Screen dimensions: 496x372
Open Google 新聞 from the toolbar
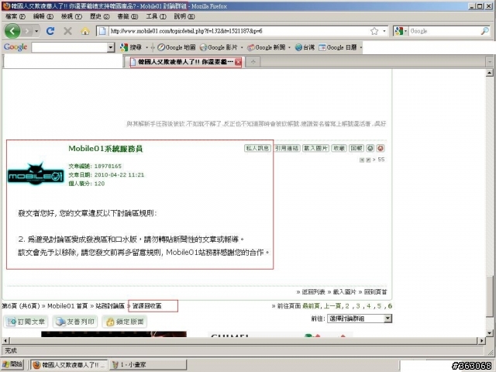click(266, 47)
